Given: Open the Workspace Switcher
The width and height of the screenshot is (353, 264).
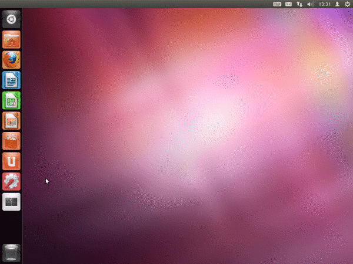Looking at the screenshot, I should 11,202.
